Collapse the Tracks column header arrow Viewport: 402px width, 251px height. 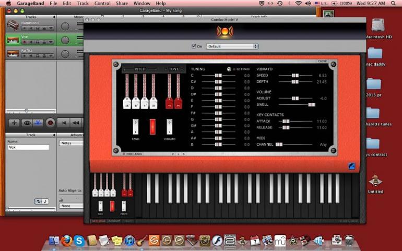54,17
